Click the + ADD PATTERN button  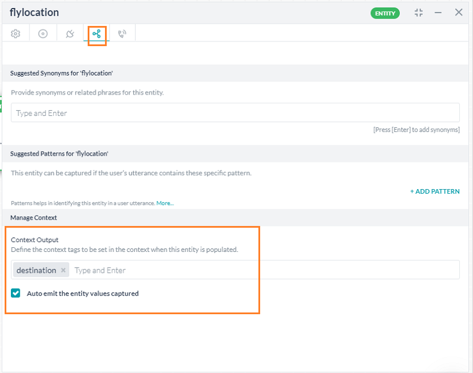tap(434, 191)
